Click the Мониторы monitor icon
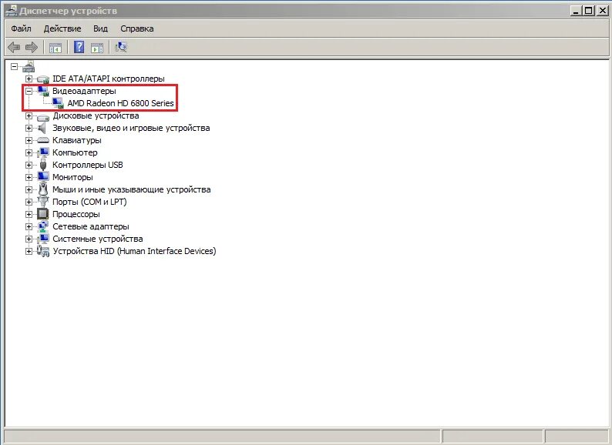612x445 pixels. coord(43,177)
